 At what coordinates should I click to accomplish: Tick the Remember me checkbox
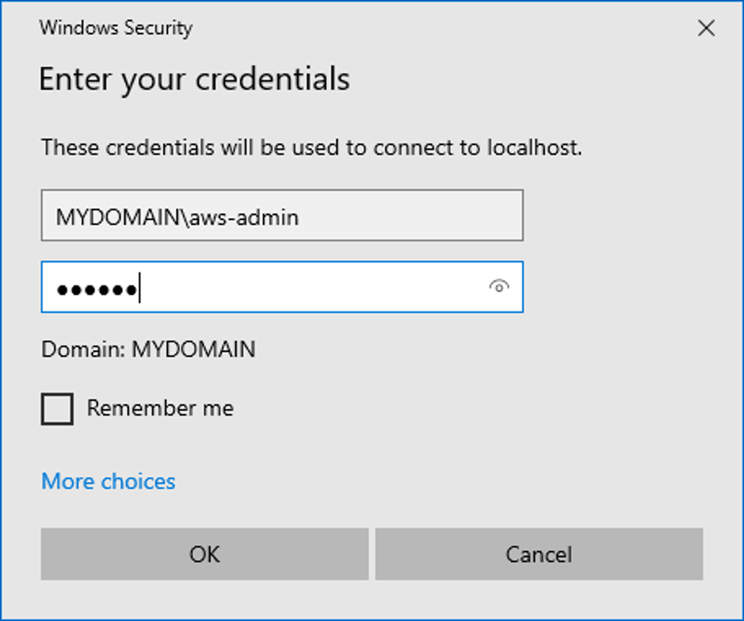pos(57,408)
